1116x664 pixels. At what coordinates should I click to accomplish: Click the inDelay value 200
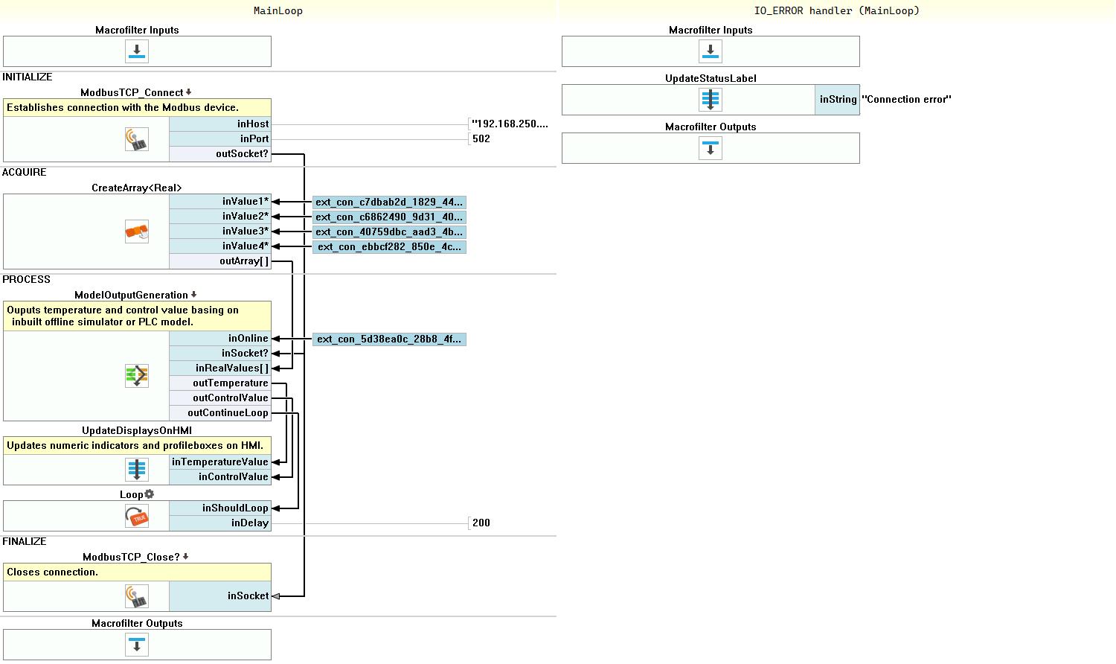(x=481, y=523)
